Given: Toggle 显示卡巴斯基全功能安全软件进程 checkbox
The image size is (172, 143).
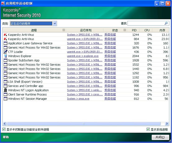Looking at the screenshot, I should click(4, 129).
